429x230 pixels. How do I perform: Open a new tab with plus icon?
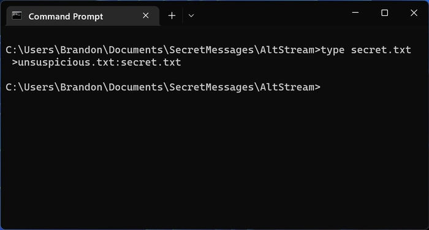(172, 16)
